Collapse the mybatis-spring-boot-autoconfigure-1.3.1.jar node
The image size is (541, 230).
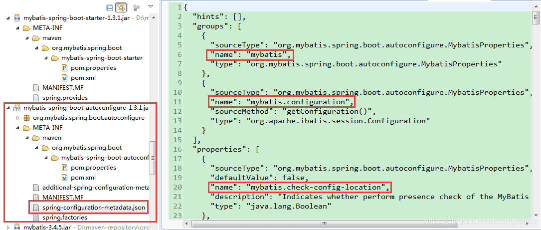8,108
